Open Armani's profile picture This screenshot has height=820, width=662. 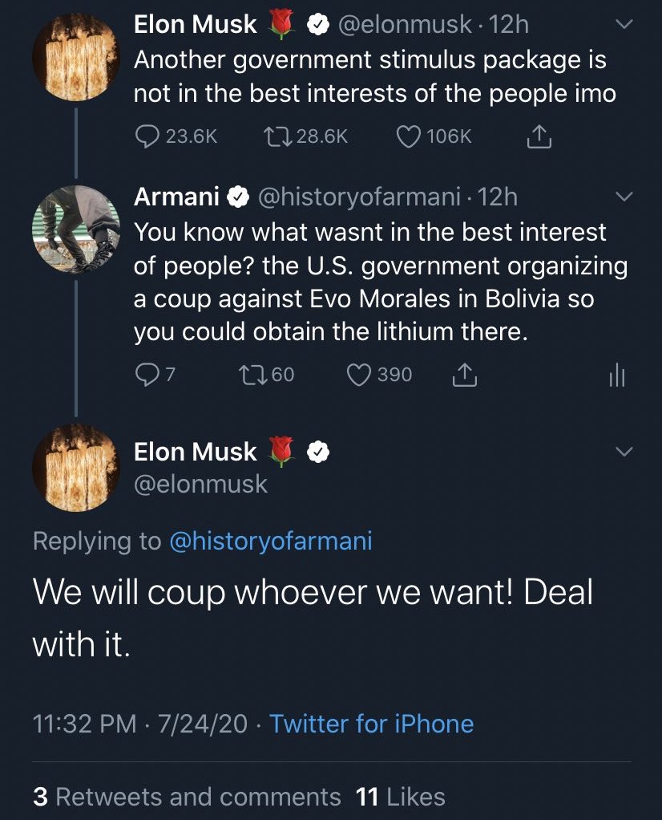click(76, 229)
